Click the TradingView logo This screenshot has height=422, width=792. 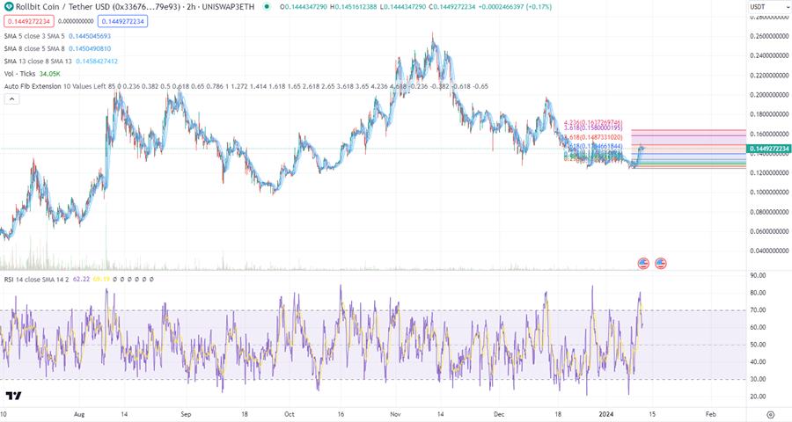pyautogui.click(x=13, y=396)
